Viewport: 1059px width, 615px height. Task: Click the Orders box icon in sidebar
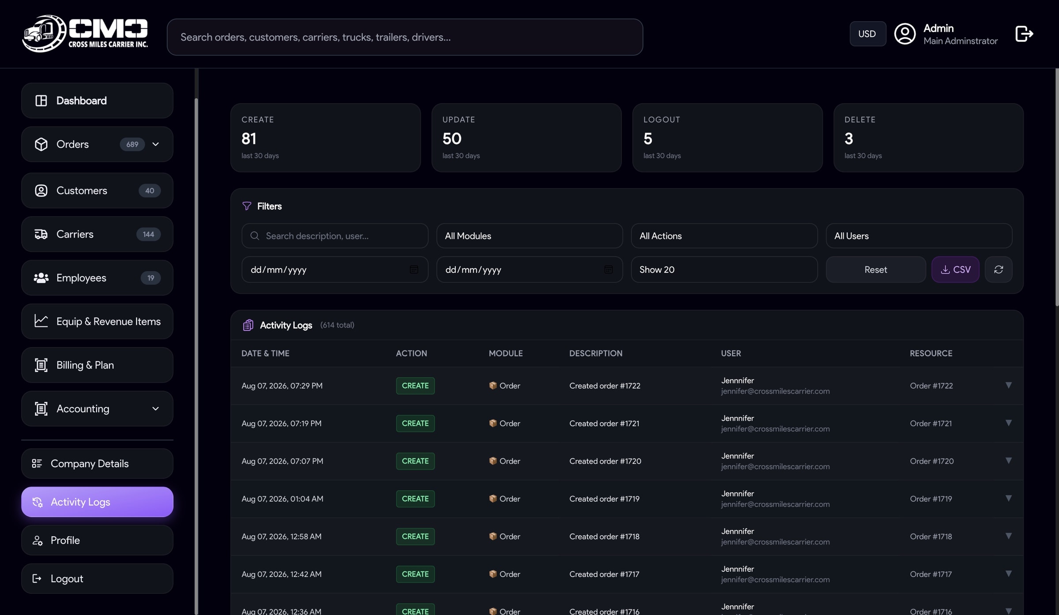coord(41,144)
